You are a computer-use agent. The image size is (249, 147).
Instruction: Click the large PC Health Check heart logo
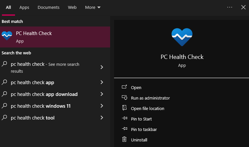coord(182,37)
